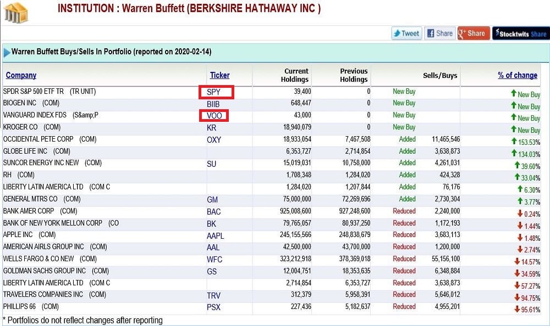This screenshot has height=326, width=550.
Task: Click the Reduced label in Apple row
Action: (404, 234)
